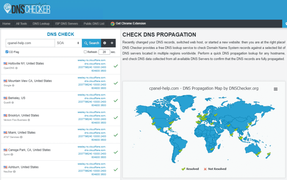Viewport: 287px width, 180px height.
Task: Click the Ashburn row green checkmark
Action: pos(116,169)
